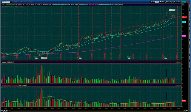The image size is (191, 112).
Task: Click the red 1.506 volume average bubble
Action: point(184,101)
